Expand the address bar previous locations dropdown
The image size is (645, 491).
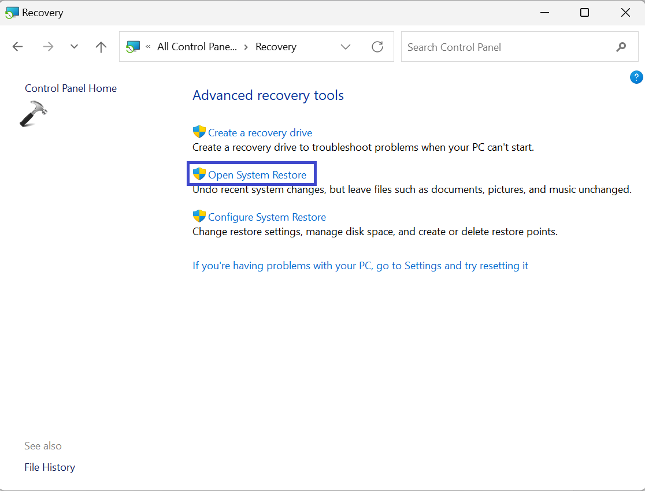[346, 47]
